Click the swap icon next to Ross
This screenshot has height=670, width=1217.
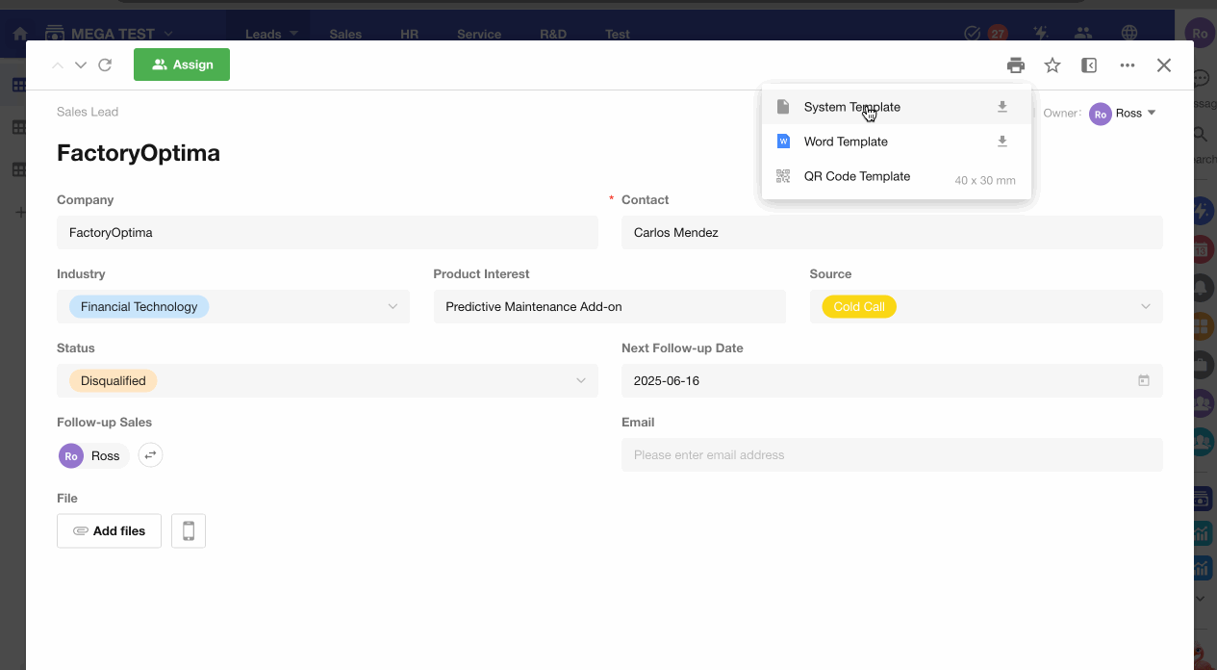click(150, 455)
